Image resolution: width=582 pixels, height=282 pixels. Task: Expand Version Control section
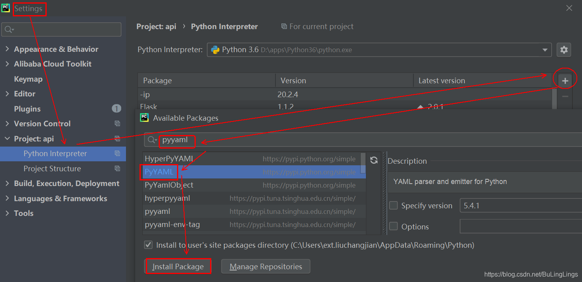[7, 123]
